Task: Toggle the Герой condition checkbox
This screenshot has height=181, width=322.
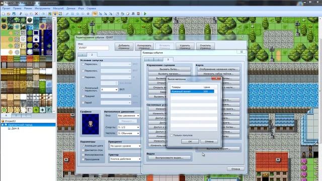Action: [x=83, y=103]
